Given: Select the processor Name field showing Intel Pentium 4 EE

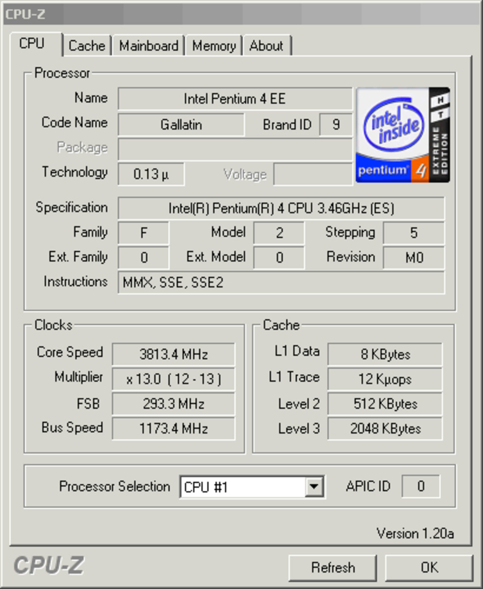Looking at the screenshot, I should (236, 99).
